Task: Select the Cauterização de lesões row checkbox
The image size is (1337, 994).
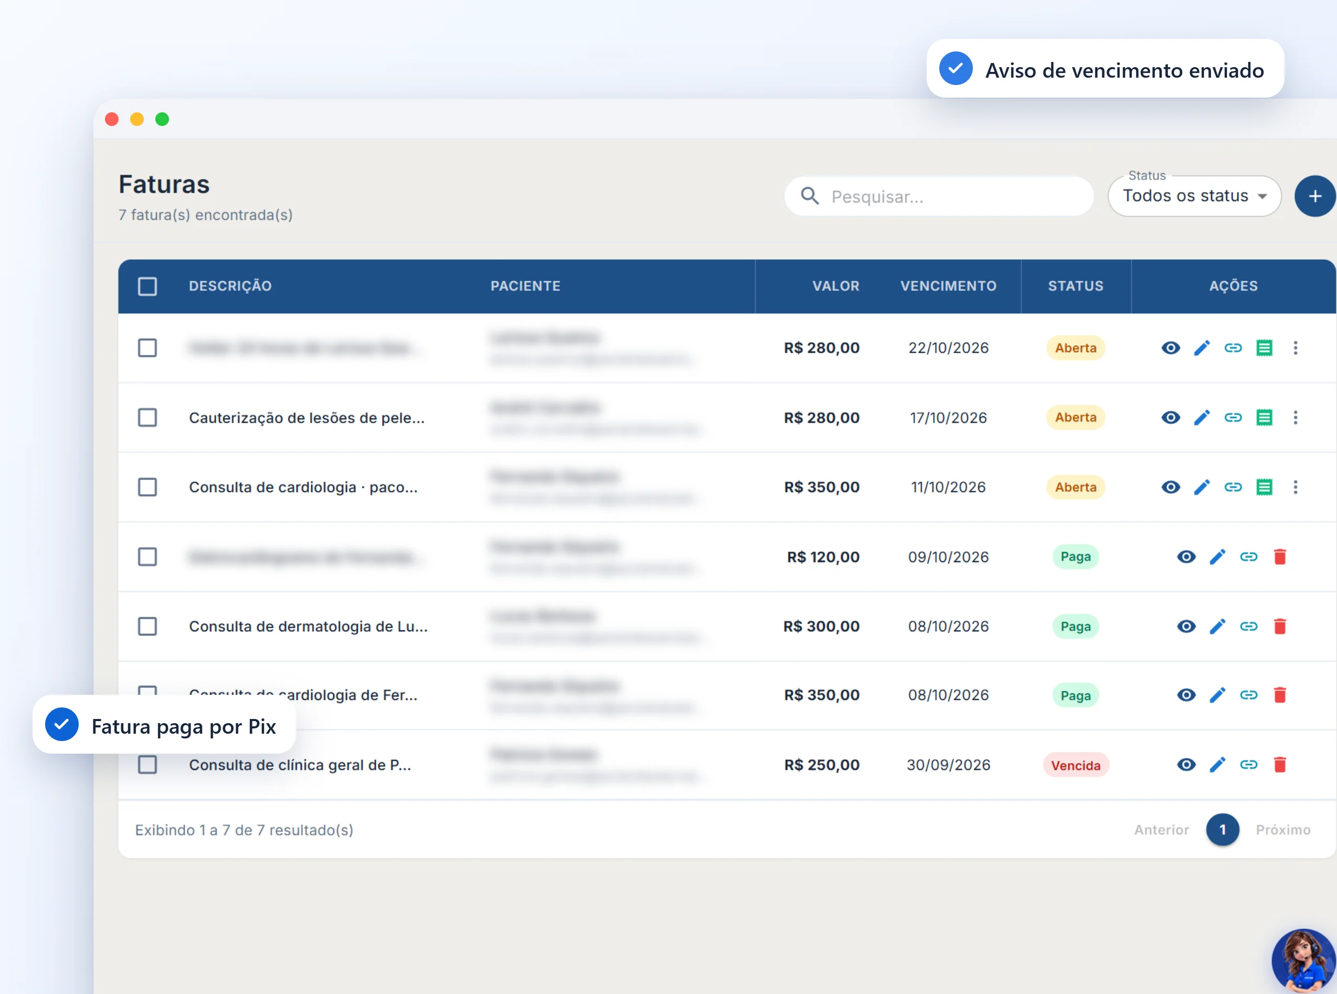Action: [x=147, y=418]
